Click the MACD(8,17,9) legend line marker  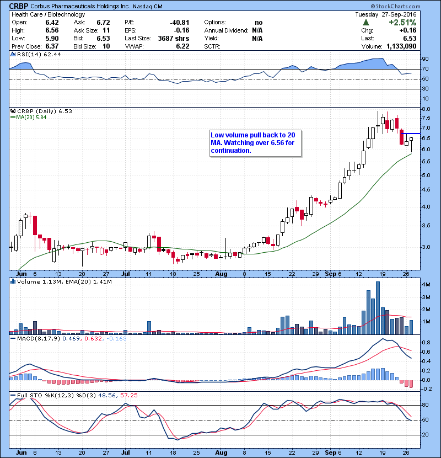click(x=13, y=339)
